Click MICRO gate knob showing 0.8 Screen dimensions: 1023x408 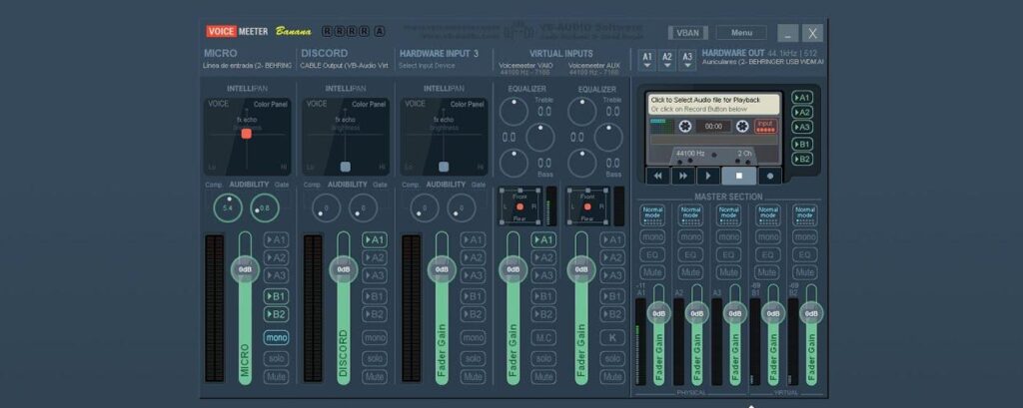264,207
